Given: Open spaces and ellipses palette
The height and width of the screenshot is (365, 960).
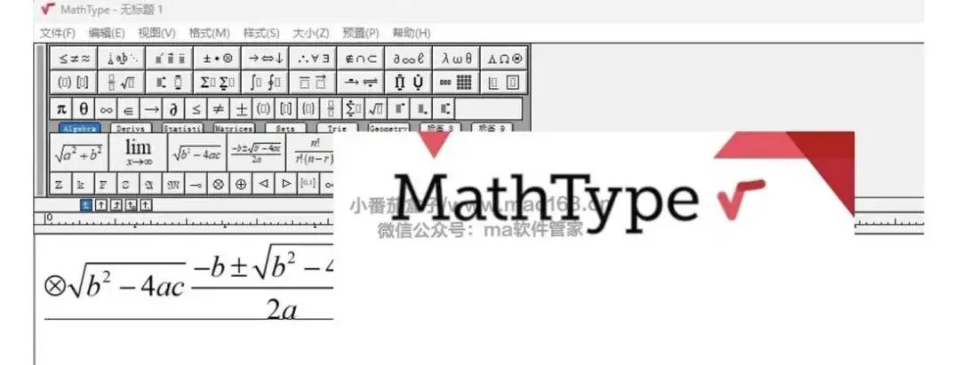Looking at the screenshot, I should tap(122, 59).
